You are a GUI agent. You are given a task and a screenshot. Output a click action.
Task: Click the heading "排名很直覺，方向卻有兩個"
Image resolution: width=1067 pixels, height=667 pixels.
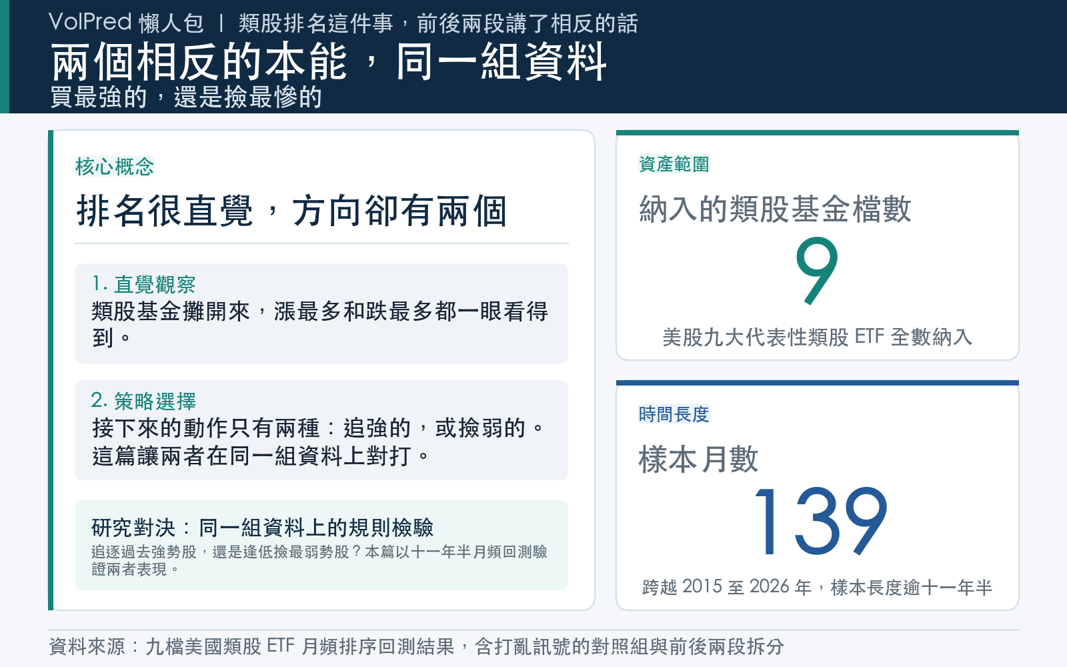[292, 211]
